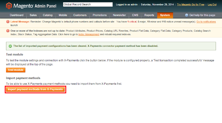Click the help icon beside Get help
This screenshot has width=222, height=123.
(x=186, y=15)
